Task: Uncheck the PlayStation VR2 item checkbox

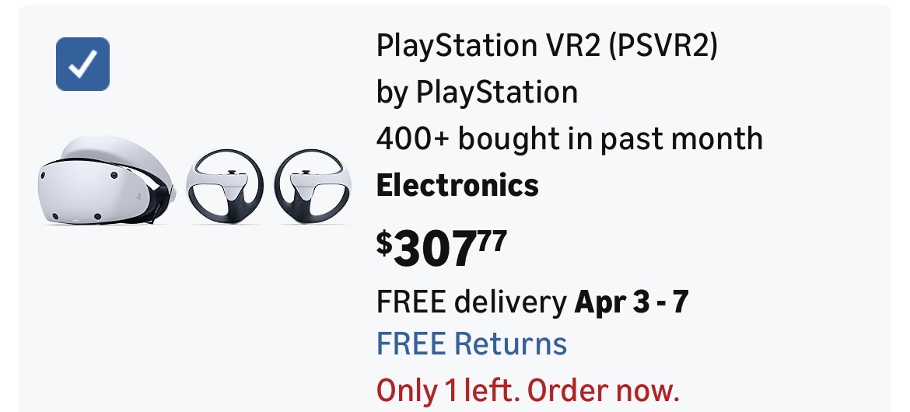Action: point(82,64)
